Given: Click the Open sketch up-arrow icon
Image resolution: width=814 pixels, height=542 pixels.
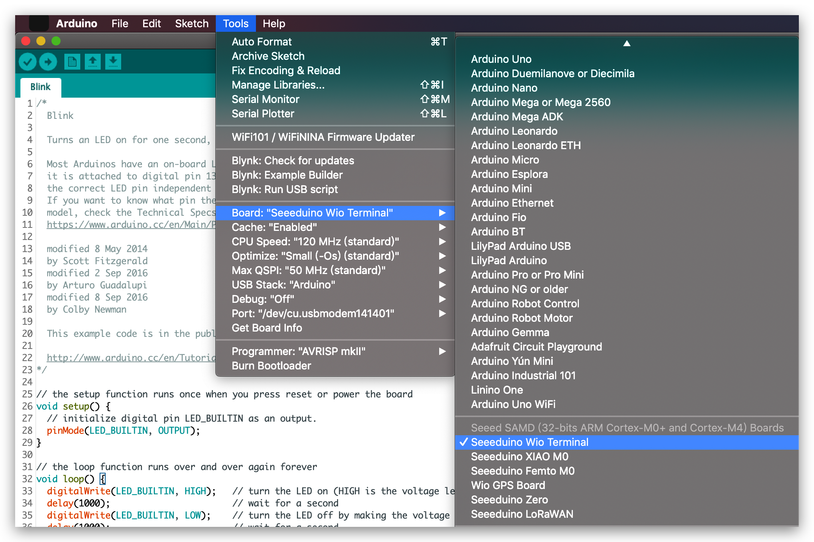Looking at the screenshot, I should click(93, 62).
